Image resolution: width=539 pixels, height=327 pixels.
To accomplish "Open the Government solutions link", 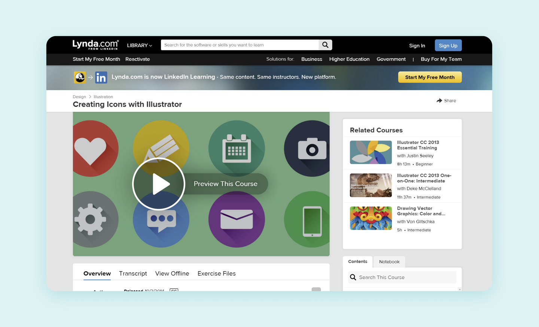I will click(x=391, y=59).
